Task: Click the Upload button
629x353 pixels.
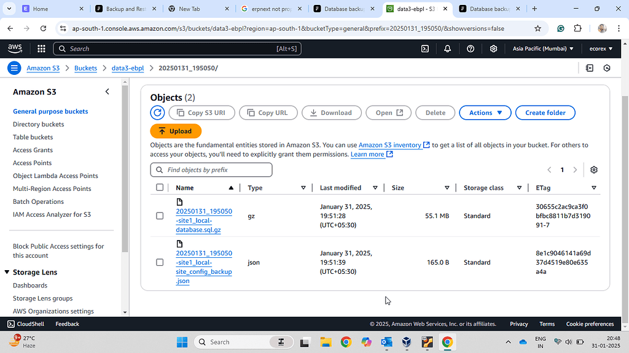Action: click(x=176, y=131)
